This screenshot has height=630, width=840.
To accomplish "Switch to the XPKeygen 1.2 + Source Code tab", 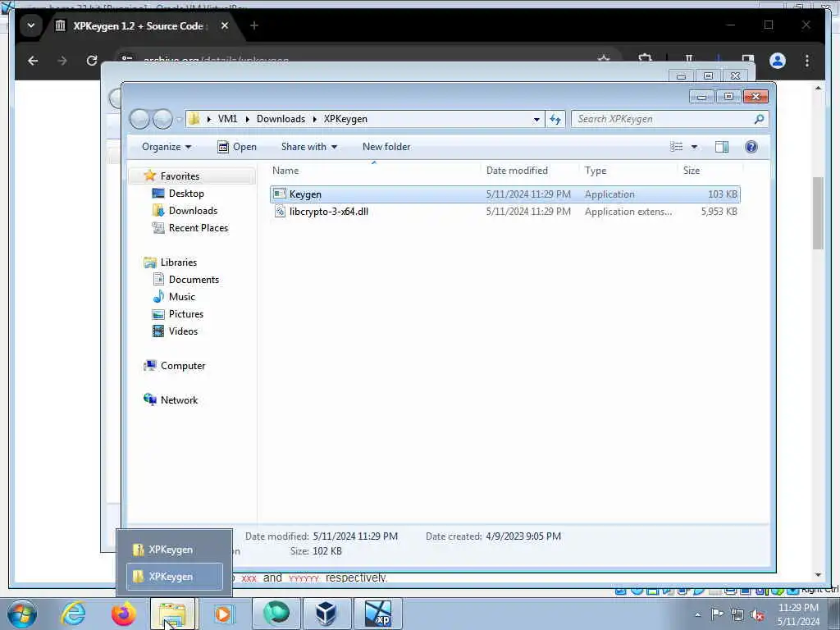I will 138,25.
